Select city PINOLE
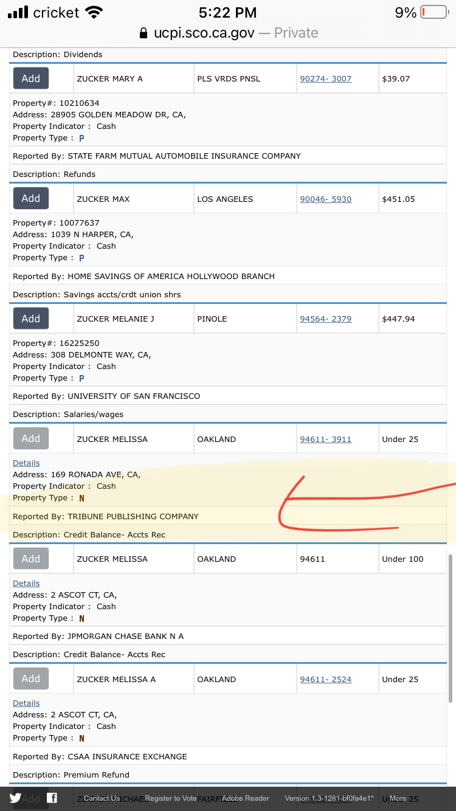The image size is (456, 811). click(212, 319)
